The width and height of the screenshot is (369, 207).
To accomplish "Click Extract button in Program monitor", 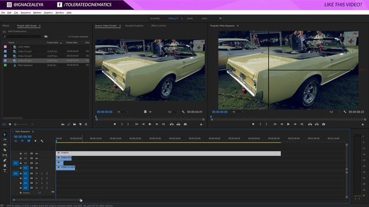I will [317, 124].
